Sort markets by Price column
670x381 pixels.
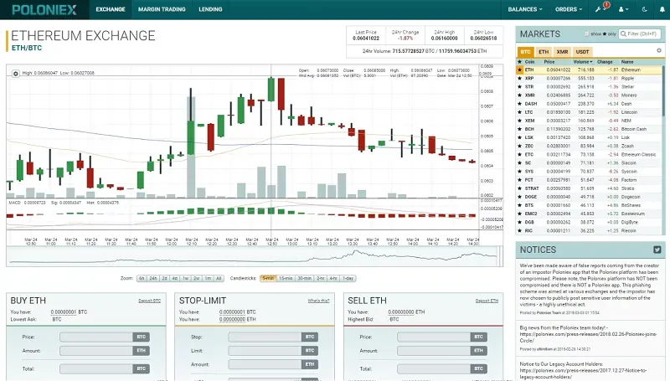[549, 62]
